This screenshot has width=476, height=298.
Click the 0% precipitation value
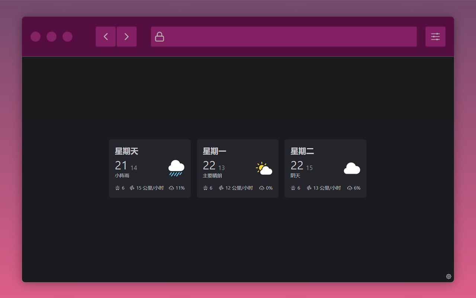tap(269, 188)
